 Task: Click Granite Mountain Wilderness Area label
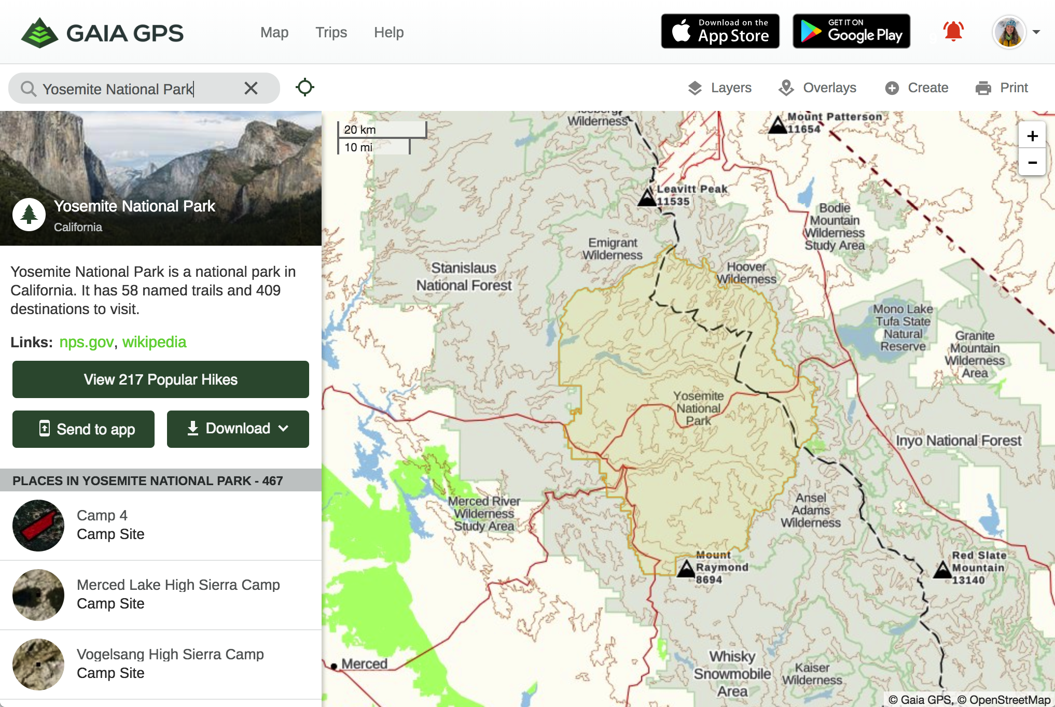point(975,355)
